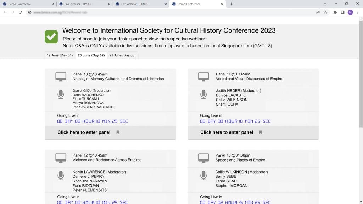
Task: Go back using the browser back arrow
Action: (x=5, y=12)
